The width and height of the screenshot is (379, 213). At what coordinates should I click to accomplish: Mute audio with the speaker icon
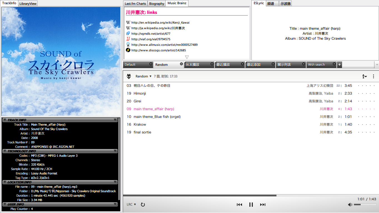click(350, 205)
